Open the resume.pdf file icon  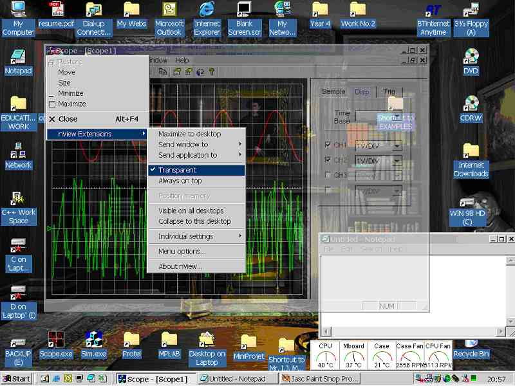(56, 10)
